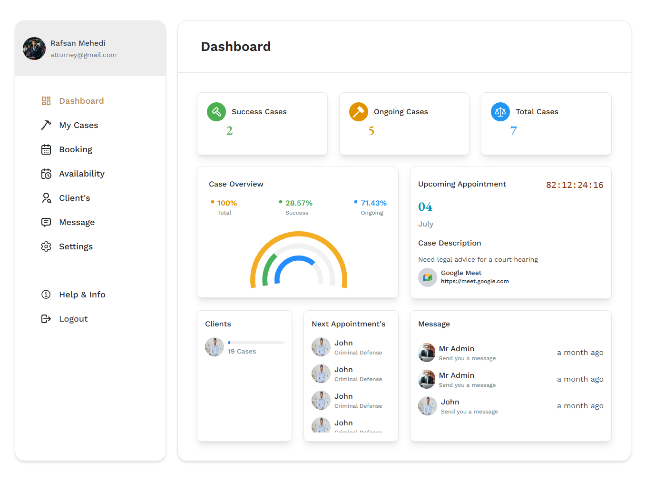
Task: Select third John Criminal Defense appointment
Action: 351,400
